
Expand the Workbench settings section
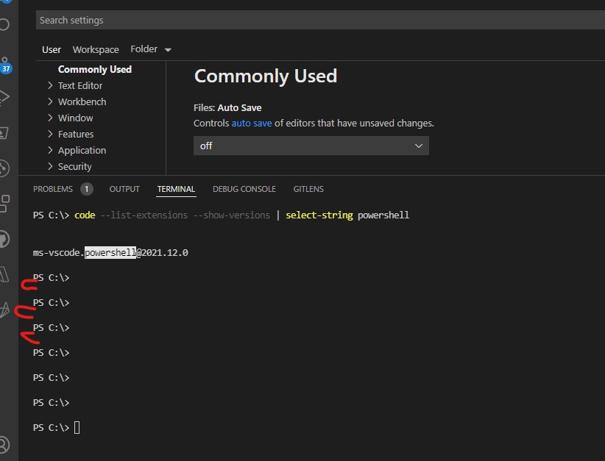(81, 101)
